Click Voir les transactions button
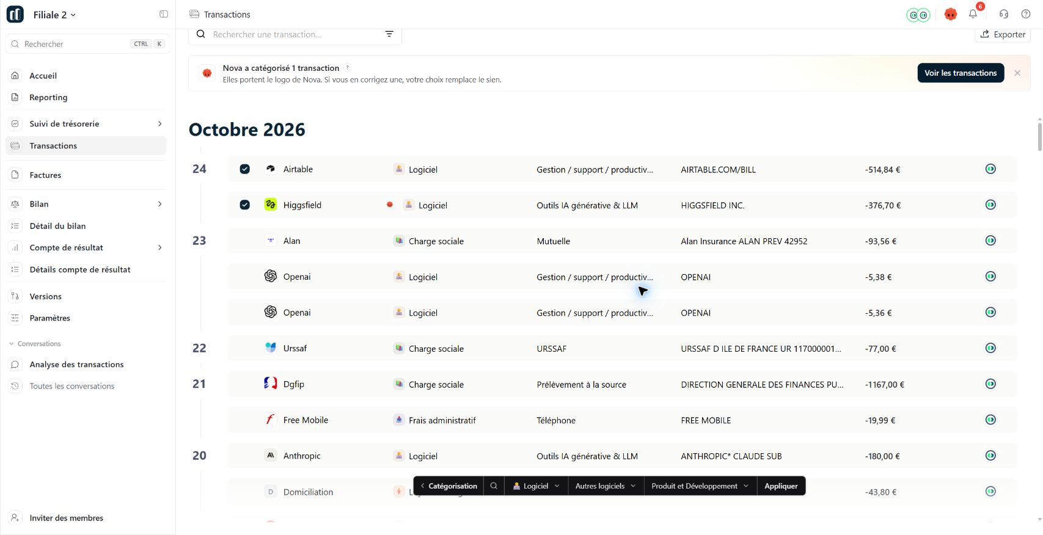 coord(961,73)
